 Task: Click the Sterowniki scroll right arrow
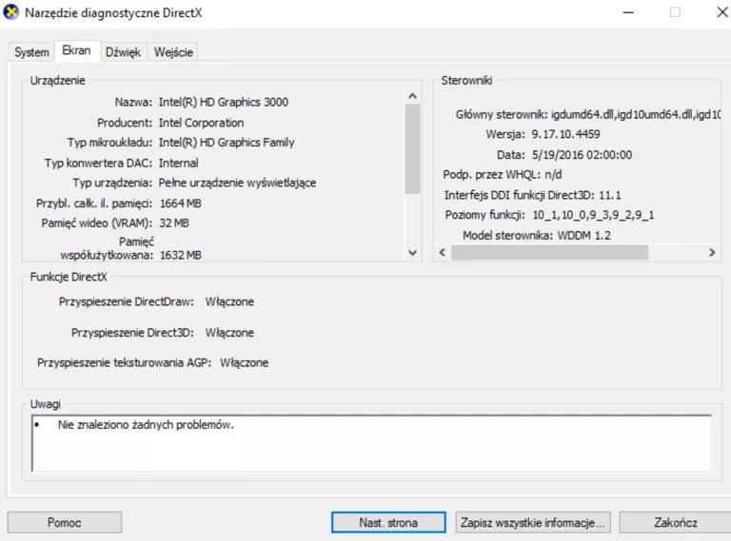pos(712,252)
